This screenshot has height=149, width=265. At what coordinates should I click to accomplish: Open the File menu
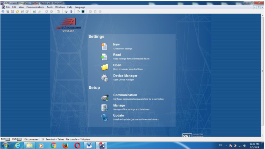(x=8, y=7)
